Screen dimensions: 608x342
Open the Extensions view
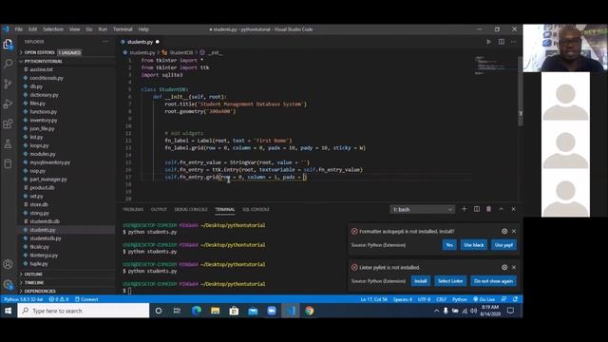pyautogui.click(x=8, y=123)
